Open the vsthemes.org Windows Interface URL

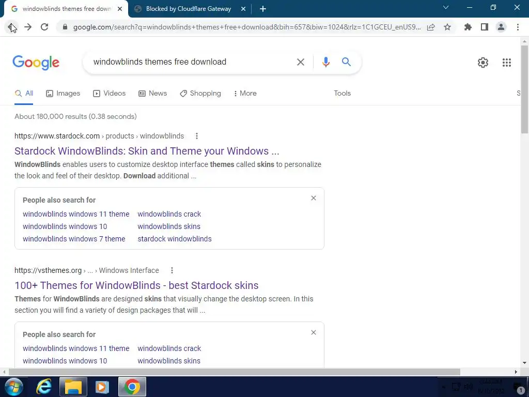[87, 270]
